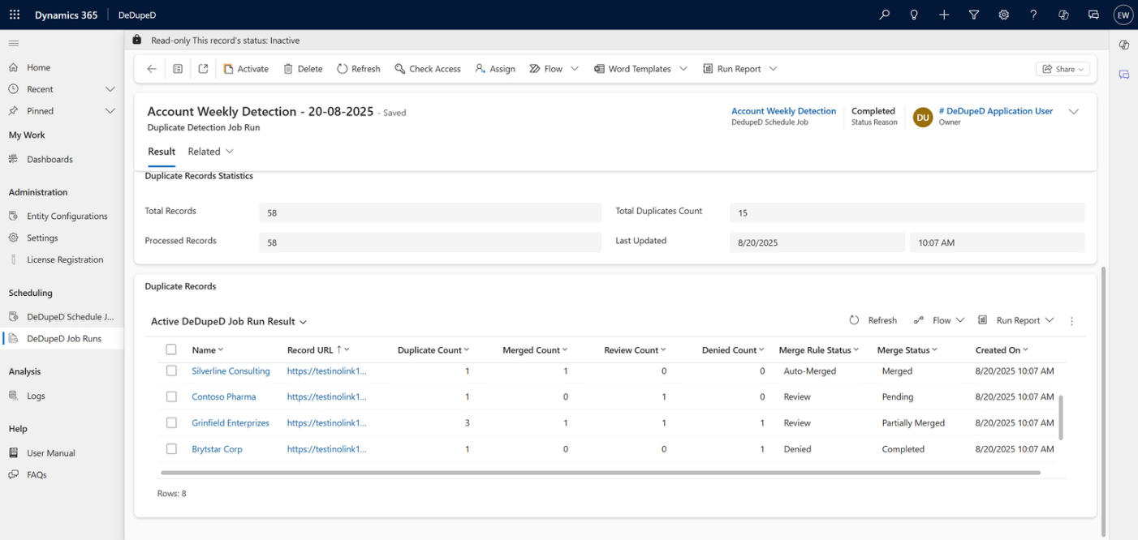This screenshot has height=540, width=1138.
Task: Check the Silverline Consulting row checkbox
Action: click(x=171, y=371)
